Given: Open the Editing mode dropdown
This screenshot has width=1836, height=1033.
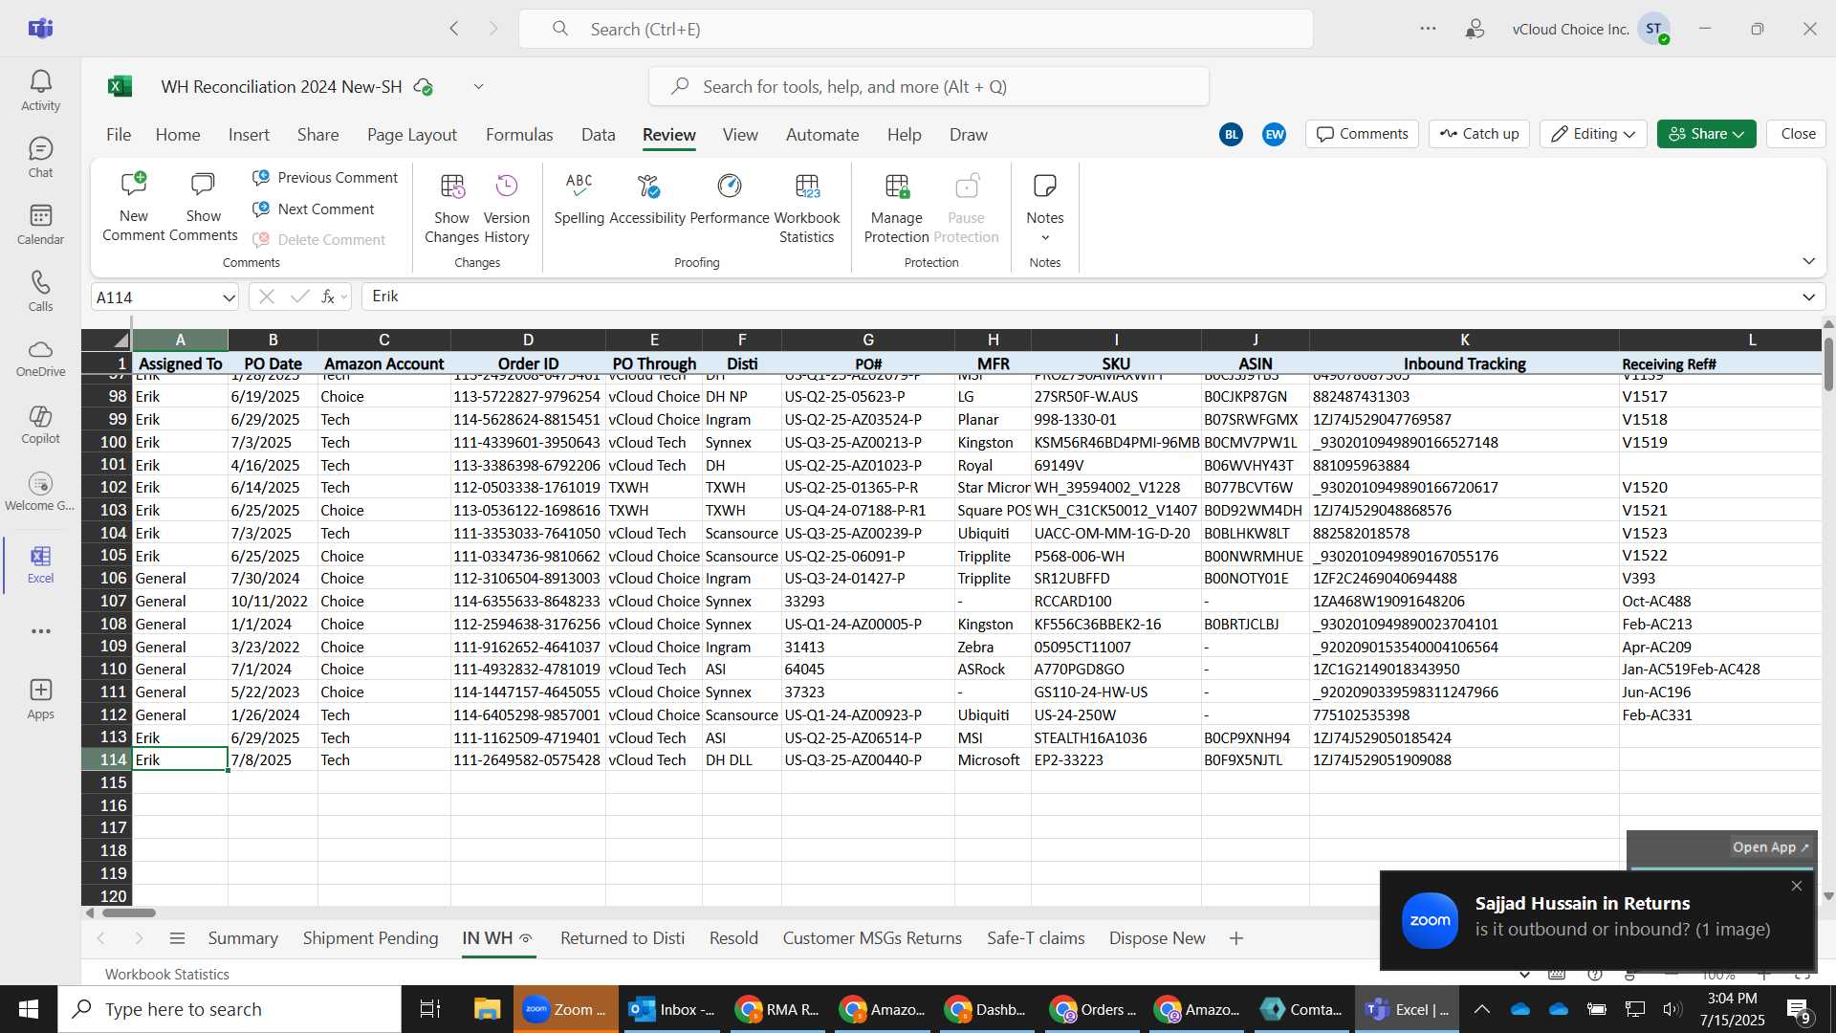Looking at the screenshot, I should [x=1593, y=134].
